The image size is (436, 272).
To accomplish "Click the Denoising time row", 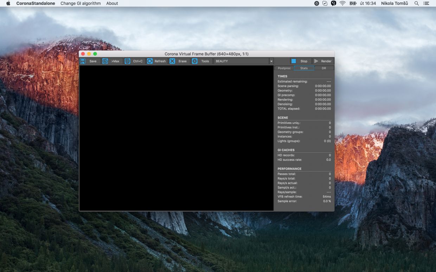I will tap(304, 104).
